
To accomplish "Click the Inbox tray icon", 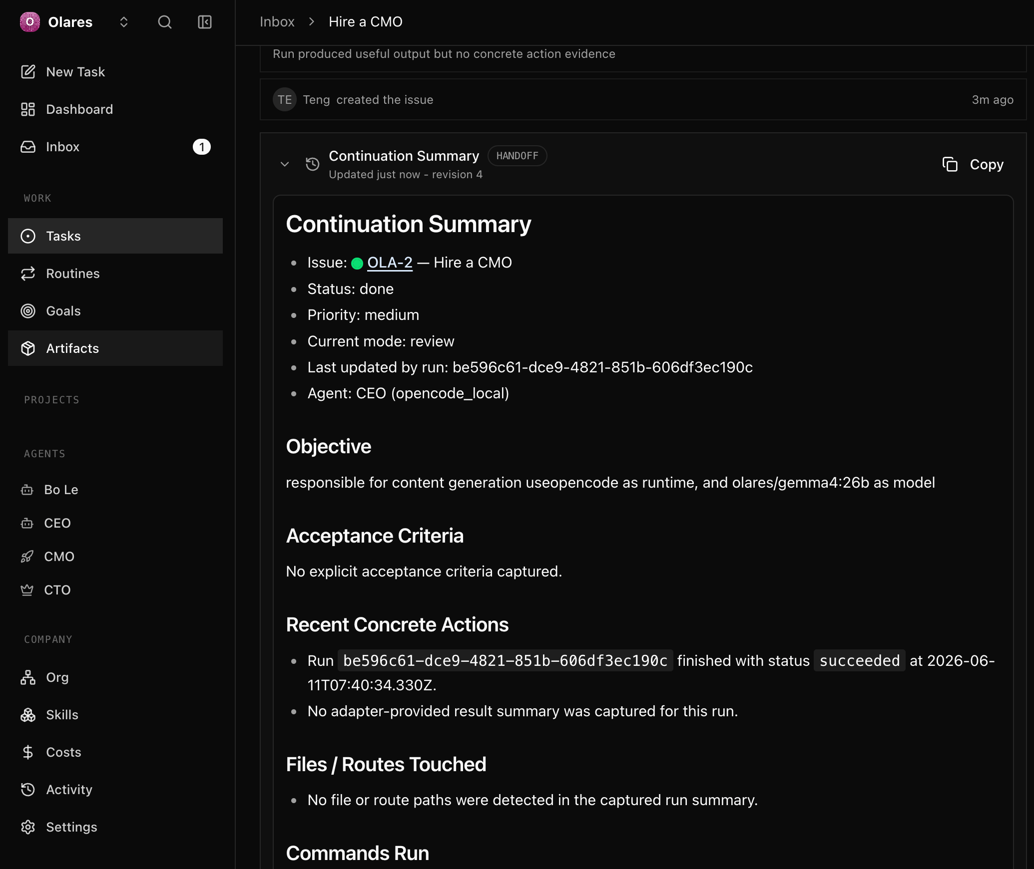I will (x=28, y=147).
